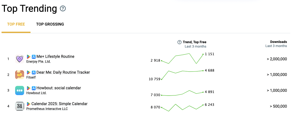This screenshot has height=114, width=299.
Task: Open the Me+ Lifestyle Routine app icon
Action: pos(20,59)
